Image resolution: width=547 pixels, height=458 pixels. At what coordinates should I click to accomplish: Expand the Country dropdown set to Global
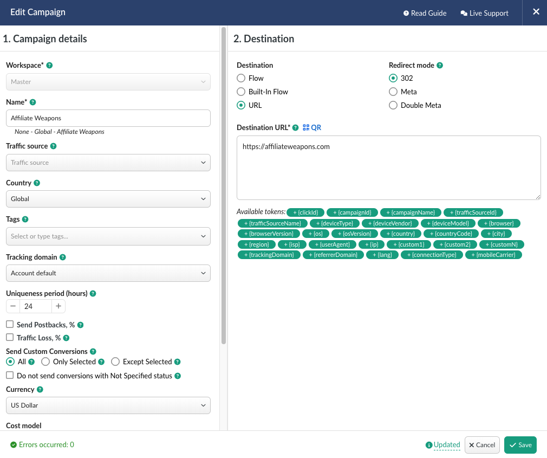click(x=108, y=199)
